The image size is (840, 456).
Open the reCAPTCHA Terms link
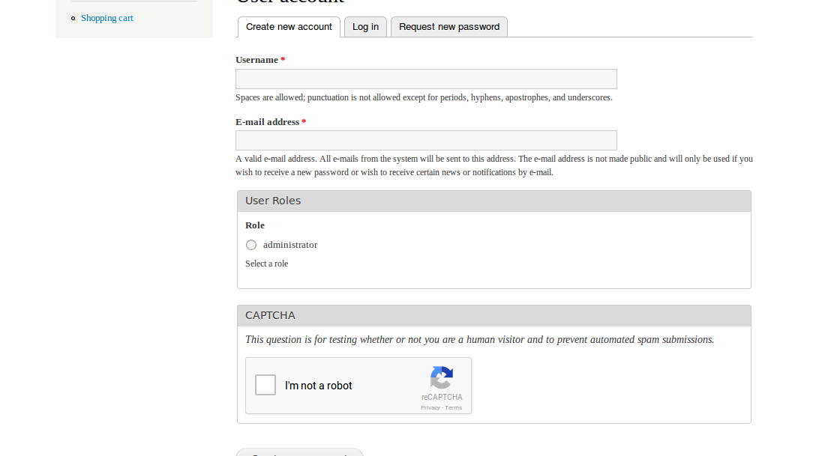point(453,407)
